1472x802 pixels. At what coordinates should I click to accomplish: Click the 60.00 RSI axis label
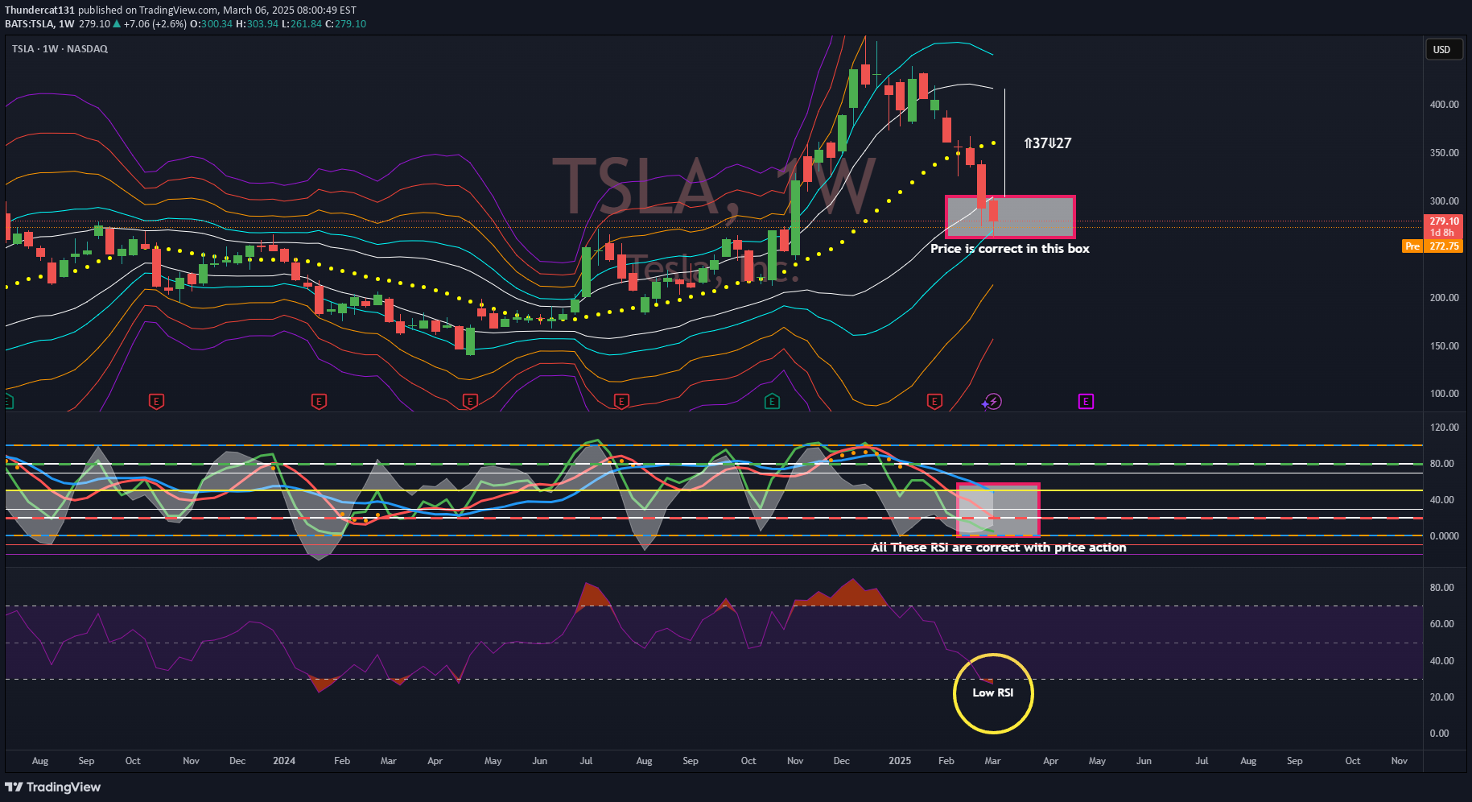point(1441,624)
